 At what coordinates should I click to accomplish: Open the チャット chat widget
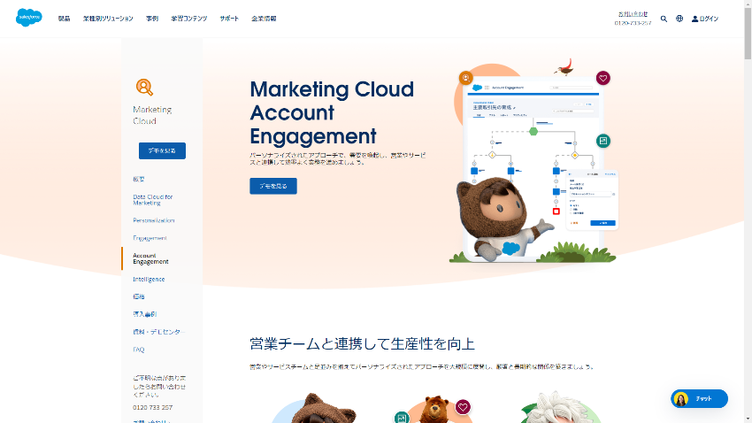point(699,398)
